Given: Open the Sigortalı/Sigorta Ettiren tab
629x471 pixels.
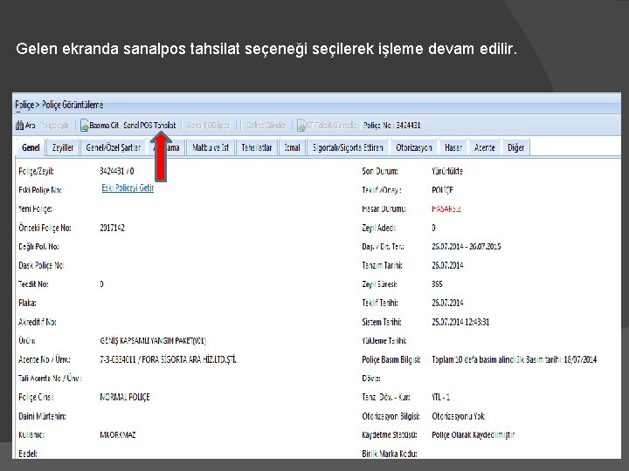Looking at the screenshot, I should (x=348, y=147).
